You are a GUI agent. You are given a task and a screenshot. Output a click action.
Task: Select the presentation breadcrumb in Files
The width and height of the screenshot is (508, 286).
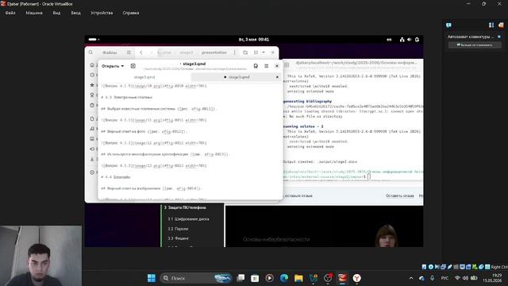[x=214, y=52]
